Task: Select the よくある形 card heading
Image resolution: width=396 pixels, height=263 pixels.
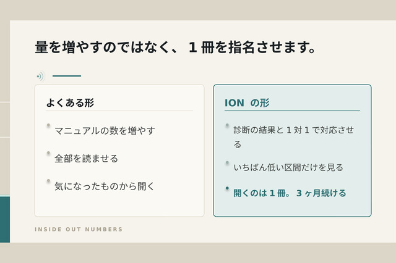Action: point(70,102)
